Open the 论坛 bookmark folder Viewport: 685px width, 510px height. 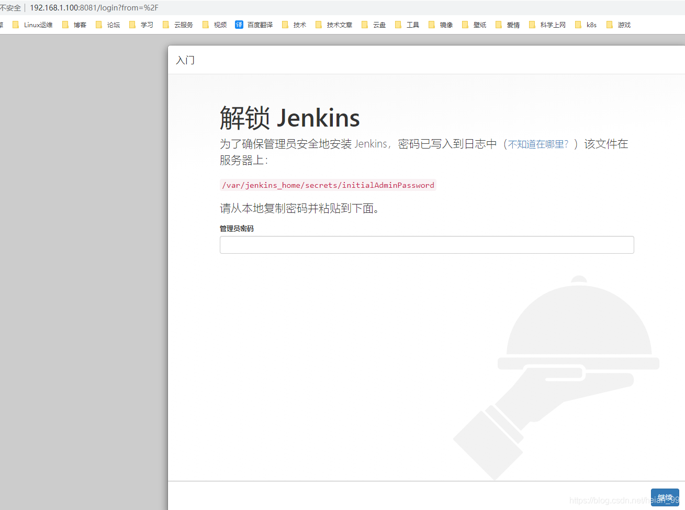coord(108,25)
